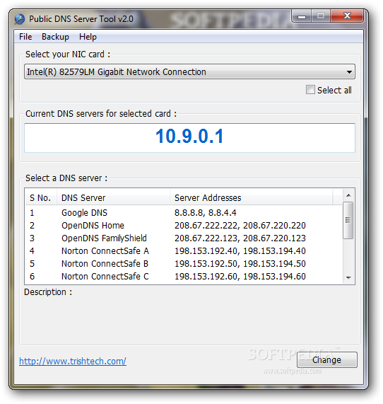This screenshot has width=383, height=404.
Task: Minimize the DNS Server Tool window
Action: [x=302, y=16]
